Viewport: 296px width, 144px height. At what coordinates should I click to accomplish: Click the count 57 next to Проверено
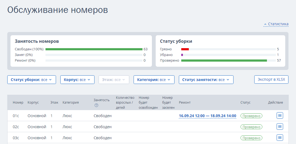click(x=279, y=60)
